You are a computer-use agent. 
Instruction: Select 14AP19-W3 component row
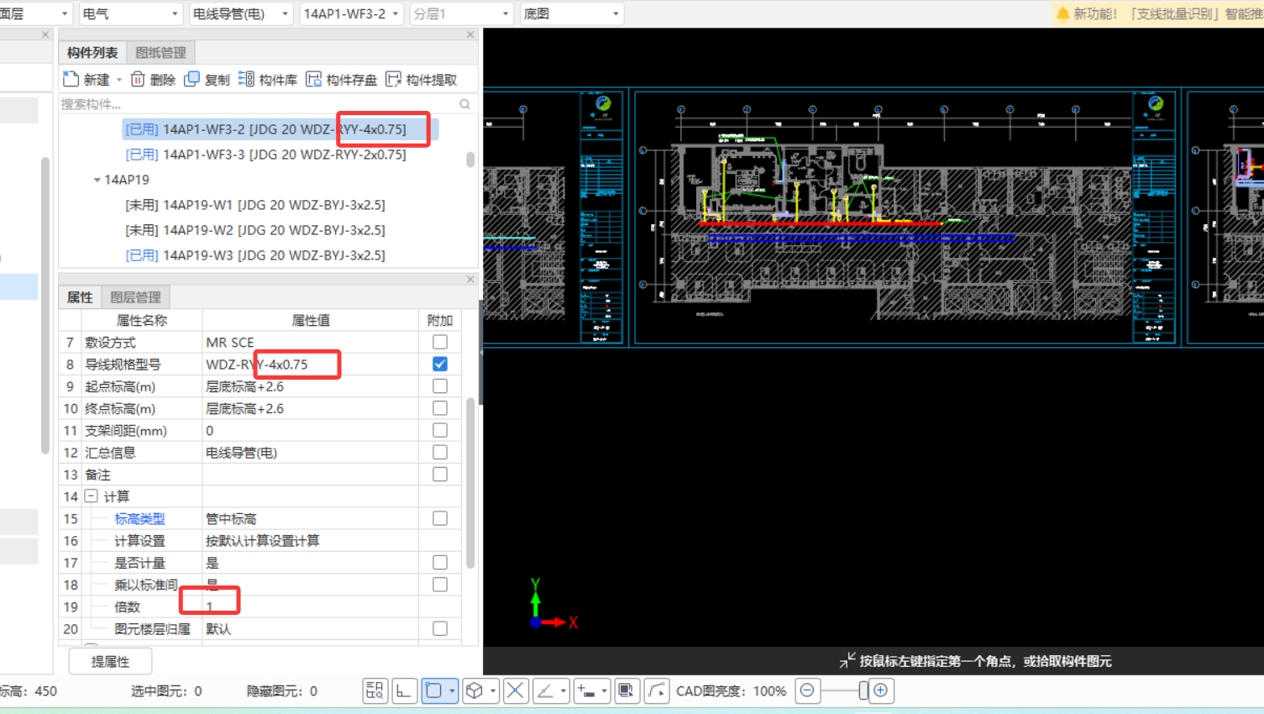[x=255, y=255]
